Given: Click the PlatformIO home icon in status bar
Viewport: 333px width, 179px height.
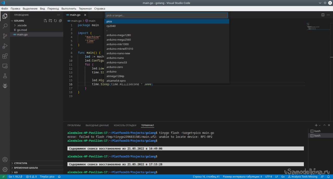Looking at the screenshot, I should (x=59, y=177).
